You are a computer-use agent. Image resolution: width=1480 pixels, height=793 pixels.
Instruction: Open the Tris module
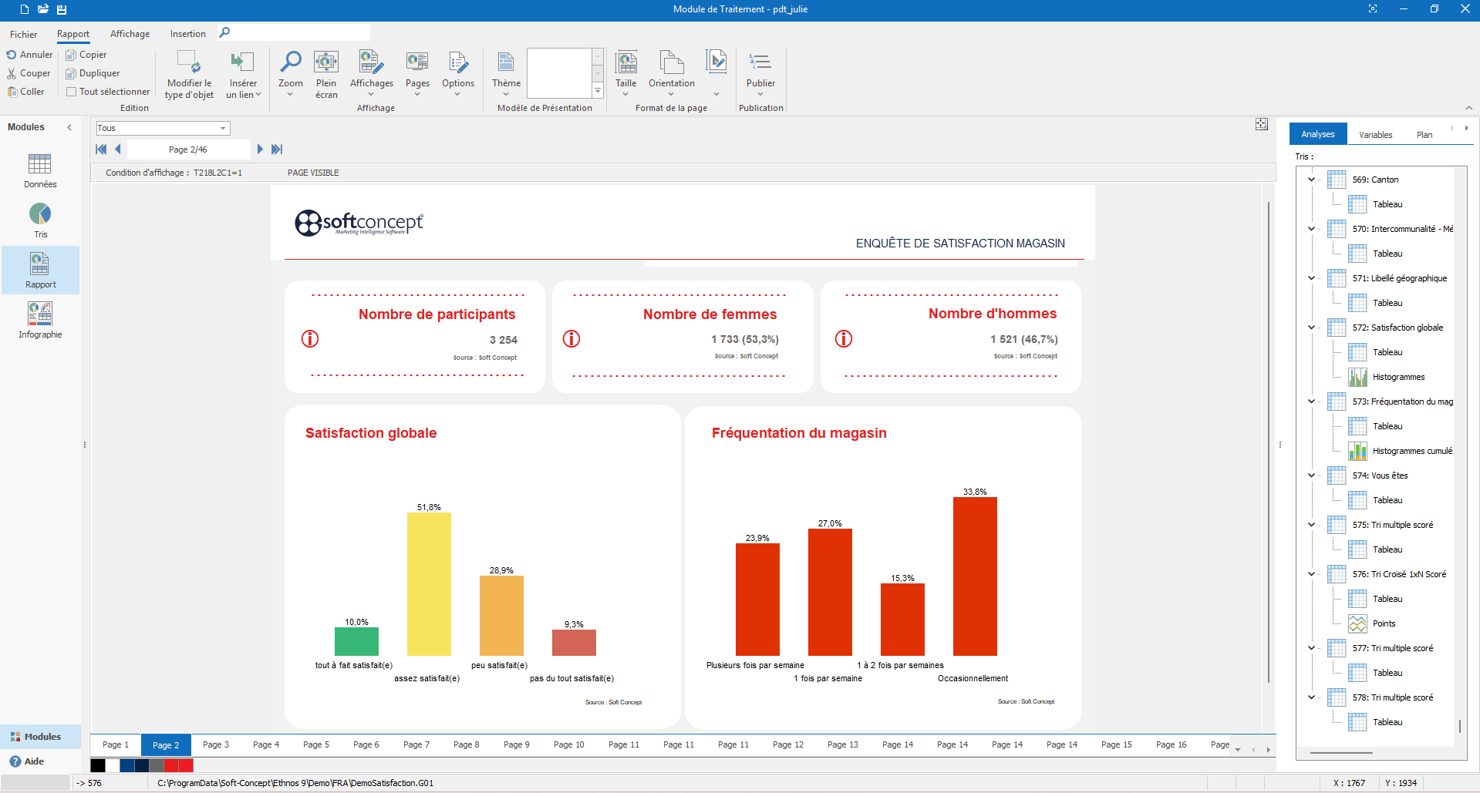coord(40,220)
